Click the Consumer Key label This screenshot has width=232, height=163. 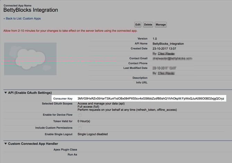[63, 99]
